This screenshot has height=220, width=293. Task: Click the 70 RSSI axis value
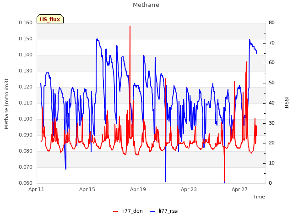click(x=271, y=43)
